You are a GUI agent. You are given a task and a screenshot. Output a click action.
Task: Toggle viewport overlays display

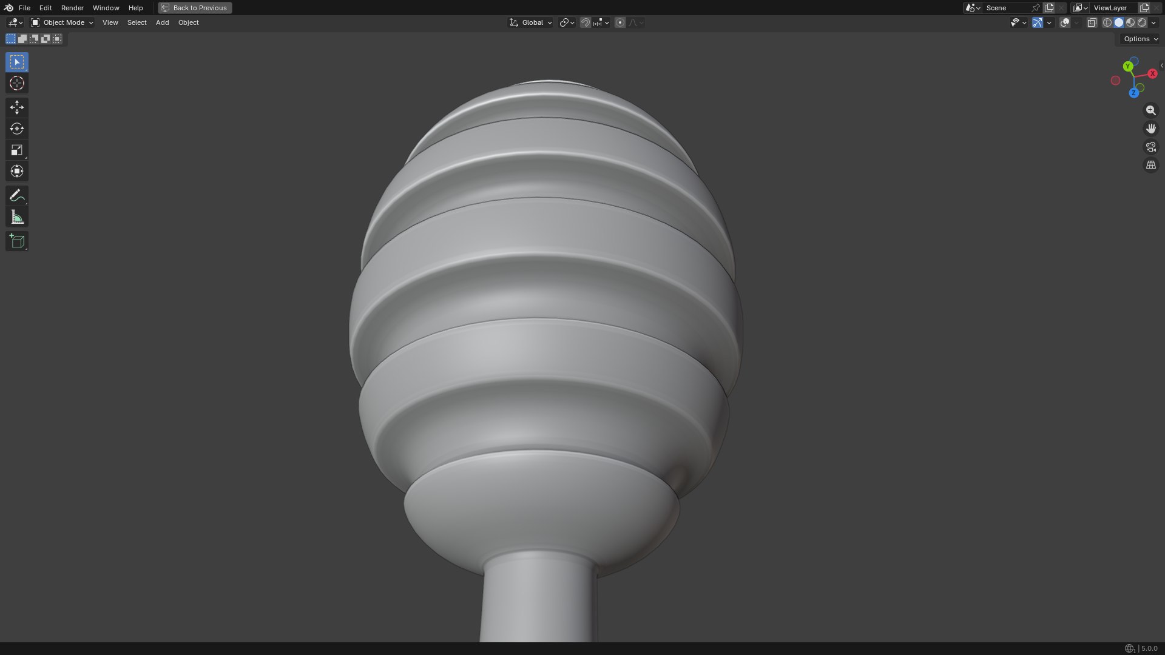tap(1065, 22)
